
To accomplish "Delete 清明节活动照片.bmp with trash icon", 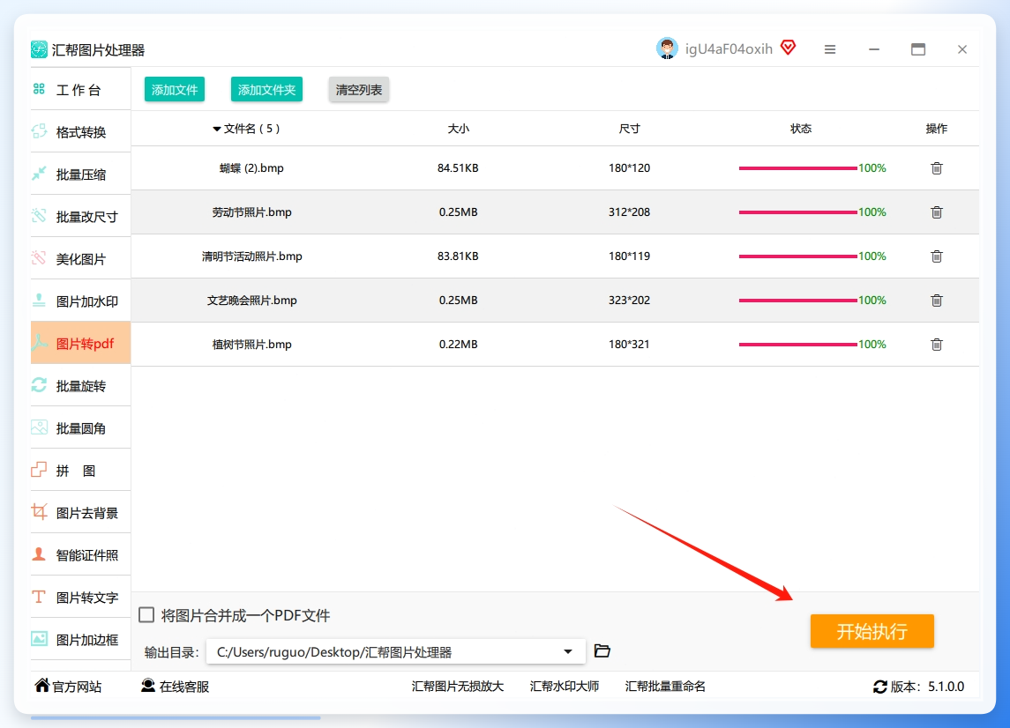I will 937,256.
